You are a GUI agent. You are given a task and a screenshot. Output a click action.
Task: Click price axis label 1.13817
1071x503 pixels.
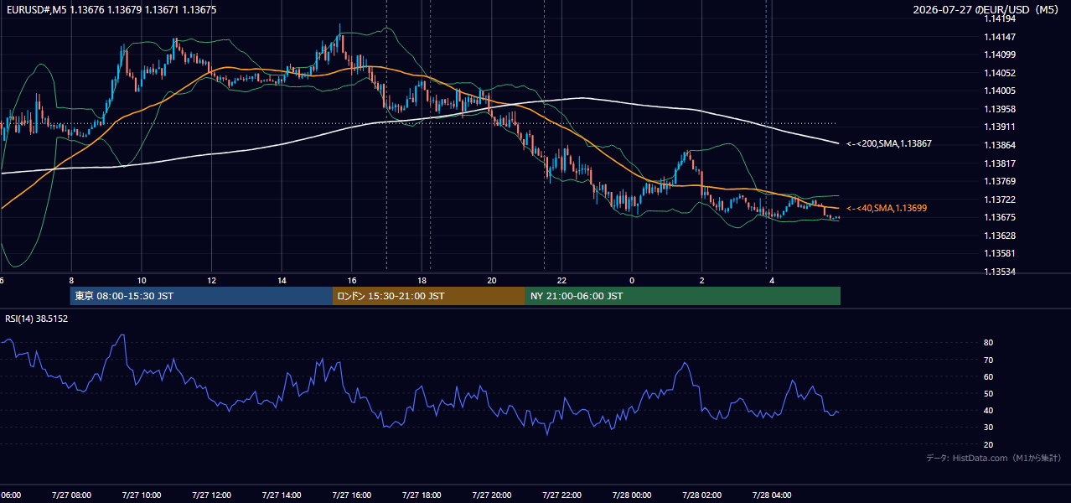tap(999, 163)
